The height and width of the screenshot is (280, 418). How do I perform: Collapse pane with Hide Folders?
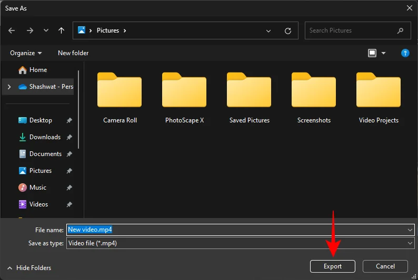coord(29,268)
